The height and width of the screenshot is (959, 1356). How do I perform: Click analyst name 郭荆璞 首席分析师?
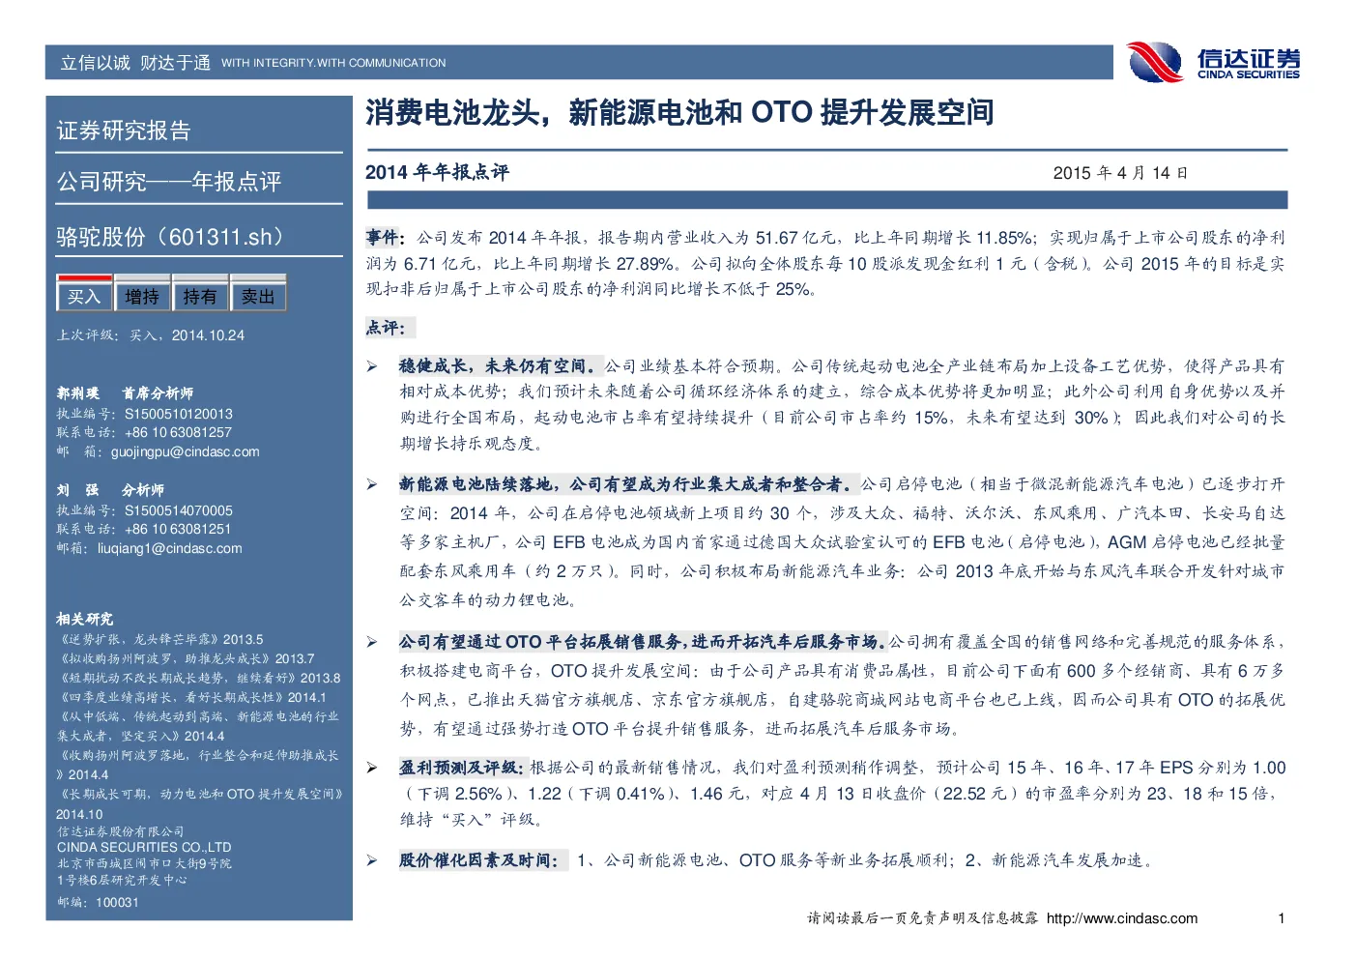coord(125,393)
